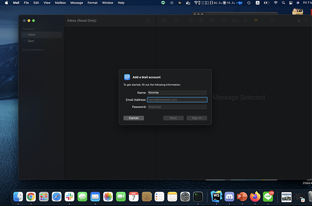Screen dimensions: 312x206
Task: Expand the toolbar overflow chevrons
Action: coord(299,21)
